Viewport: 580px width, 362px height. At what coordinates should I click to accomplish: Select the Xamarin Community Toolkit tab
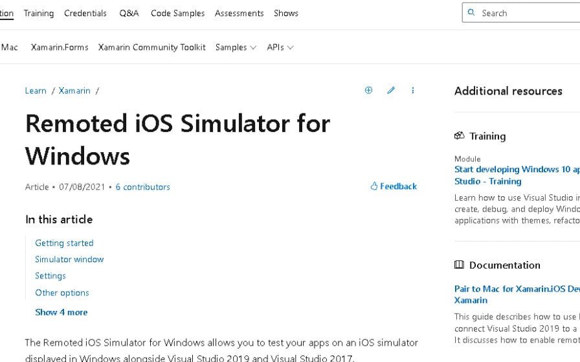(x=151, y=47)
